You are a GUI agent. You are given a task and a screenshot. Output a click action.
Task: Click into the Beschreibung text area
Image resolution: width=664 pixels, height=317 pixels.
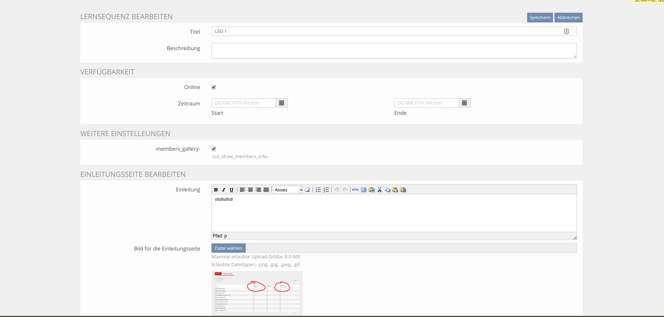394,51
